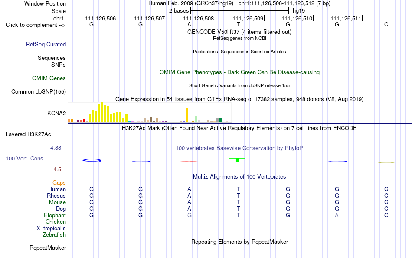Open the Layered H3K27Ac track label
This screenshot has width=412, height=258.
(x=28, y=134)
